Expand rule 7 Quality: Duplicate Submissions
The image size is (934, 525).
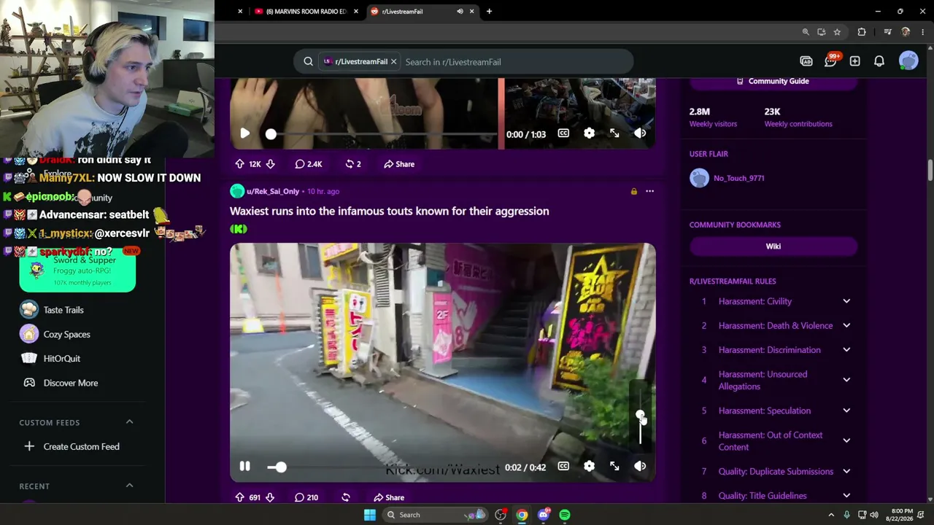coord(846,471)
